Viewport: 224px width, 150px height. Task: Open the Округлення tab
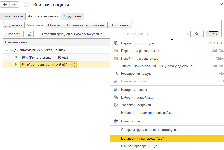(73, 16)
